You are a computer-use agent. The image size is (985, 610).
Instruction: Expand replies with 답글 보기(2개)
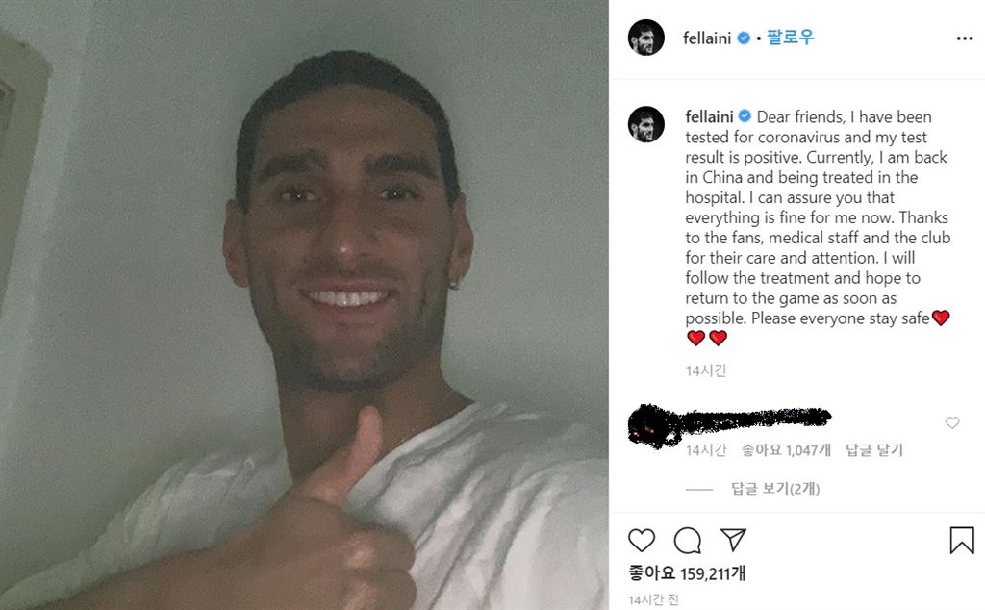click(775, 488)
